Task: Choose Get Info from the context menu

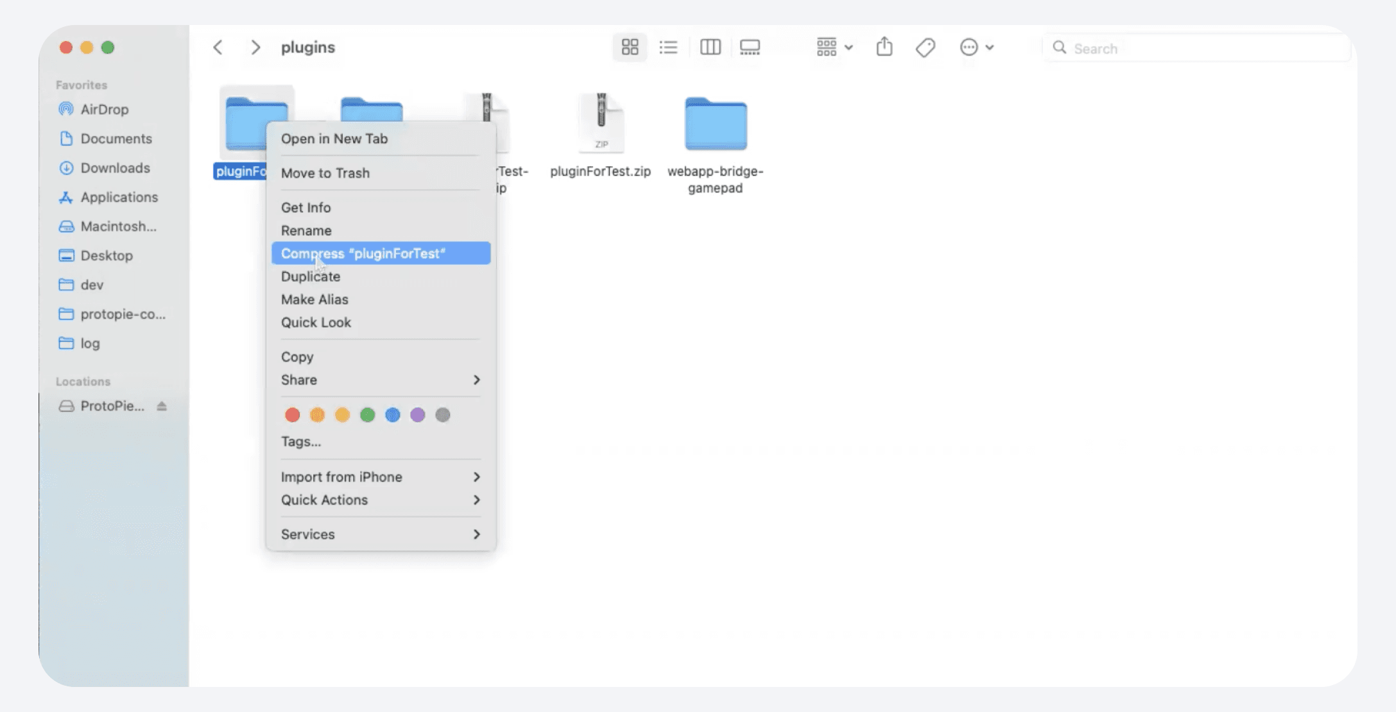Action: point(306,207)
